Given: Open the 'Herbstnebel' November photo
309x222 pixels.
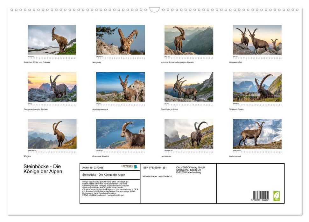Looking at the screenshot, I should click(189, 134).
